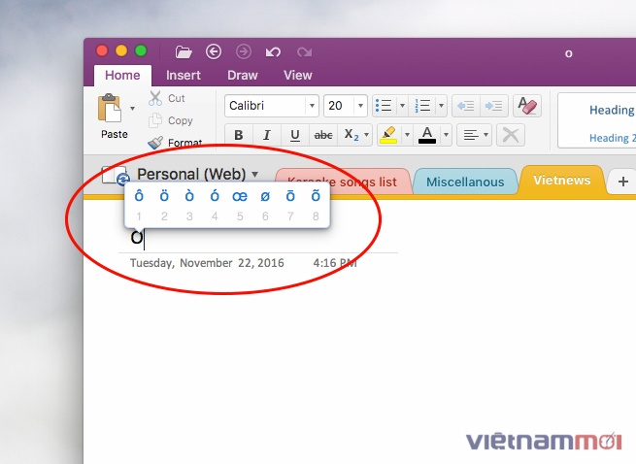
Task: Choose accent character ô
Action: [139, 196]
